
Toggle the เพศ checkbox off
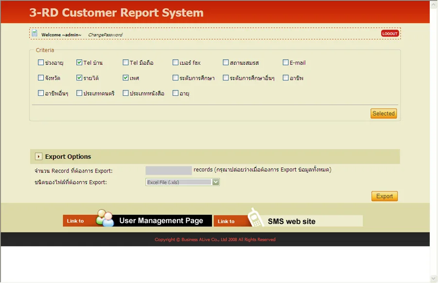coord(126,77)
